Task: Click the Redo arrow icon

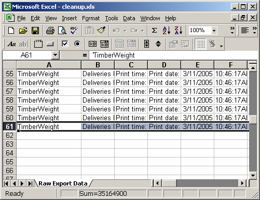Action: tap(134, 31)
